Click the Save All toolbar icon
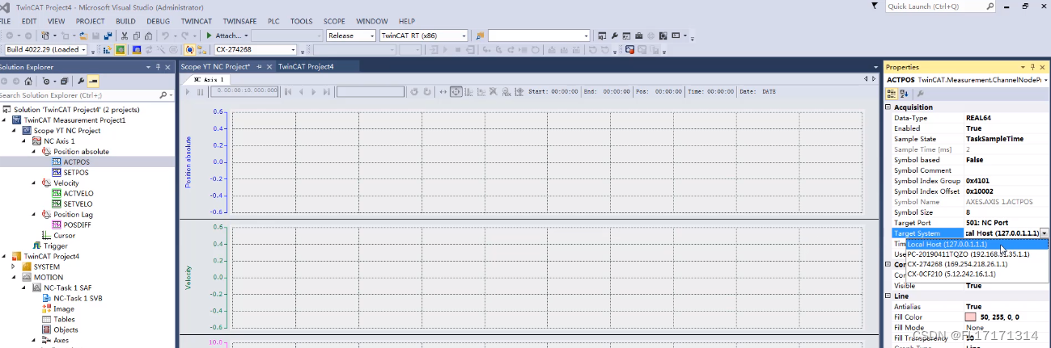 click(108, 36)
